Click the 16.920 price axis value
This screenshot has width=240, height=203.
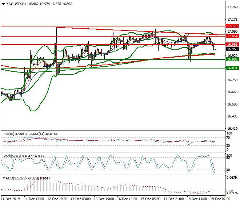pos(232,56)
